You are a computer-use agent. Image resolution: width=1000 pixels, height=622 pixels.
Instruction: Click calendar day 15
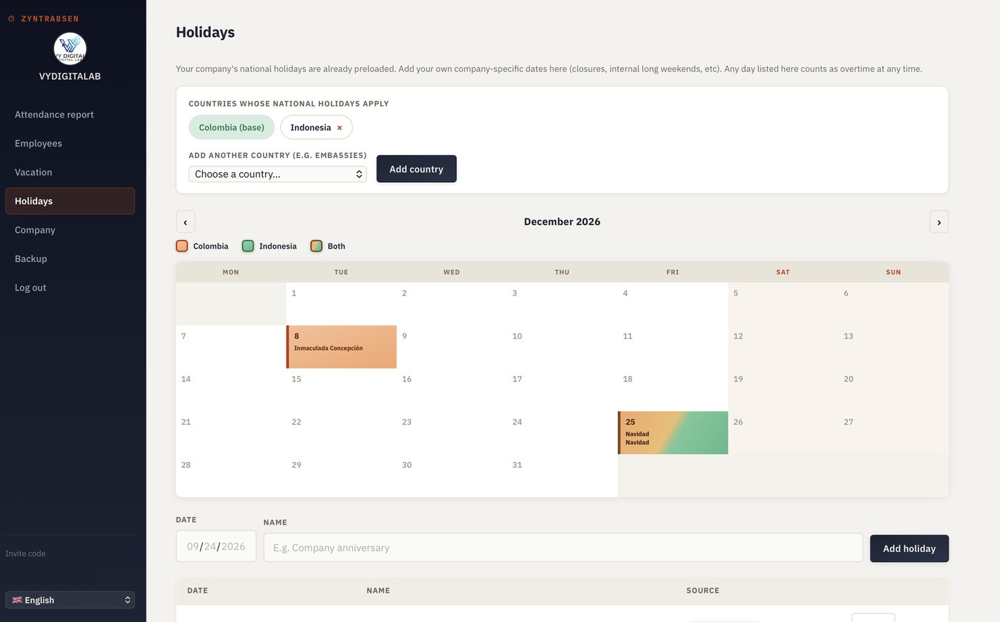[341, 390]
